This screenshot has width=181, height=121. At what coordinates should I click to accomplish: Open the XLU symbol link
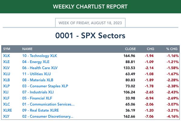pos(7,74)
